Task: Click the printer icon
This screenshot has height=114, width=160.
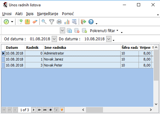Action: coord(59,22)
